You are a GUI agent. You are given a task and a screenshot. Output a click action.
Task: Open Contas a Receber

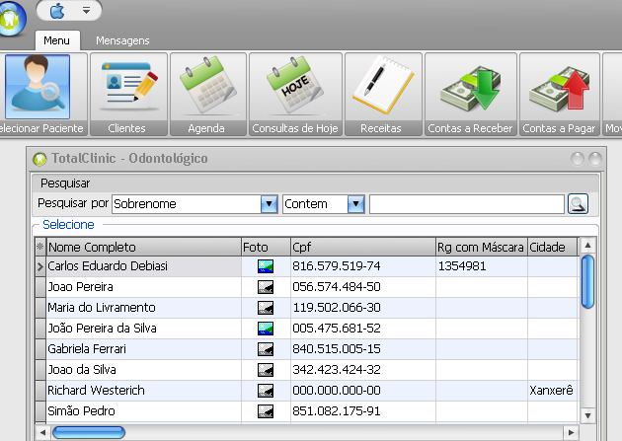coord(471,95)
